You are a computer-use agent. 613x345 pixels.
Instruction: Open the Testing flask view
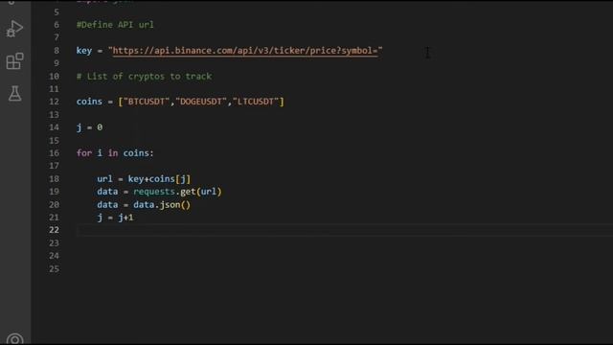tap(15, 94)
